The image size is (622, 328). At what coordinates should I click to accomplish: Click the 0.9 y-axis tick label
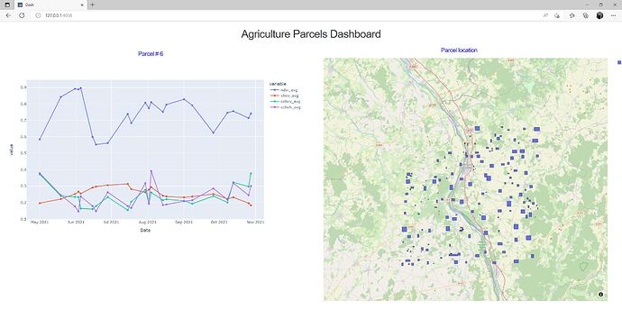coord(24,87)
